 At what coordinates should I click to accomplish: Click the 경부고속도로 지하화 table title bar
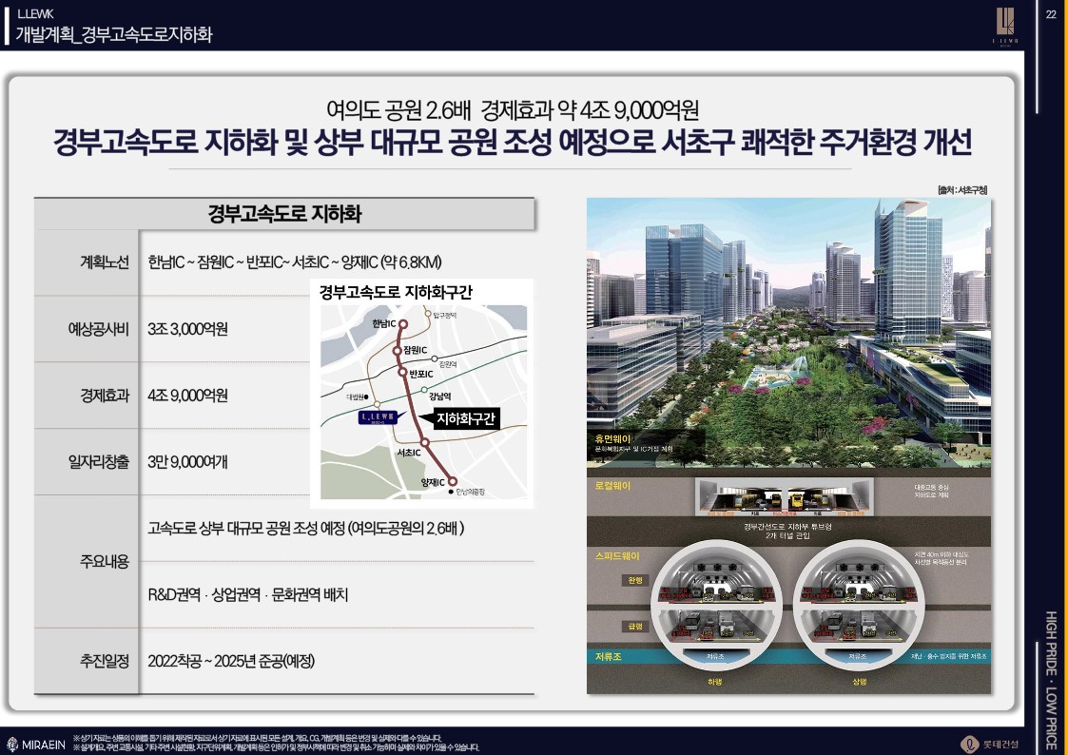point(284,214)
